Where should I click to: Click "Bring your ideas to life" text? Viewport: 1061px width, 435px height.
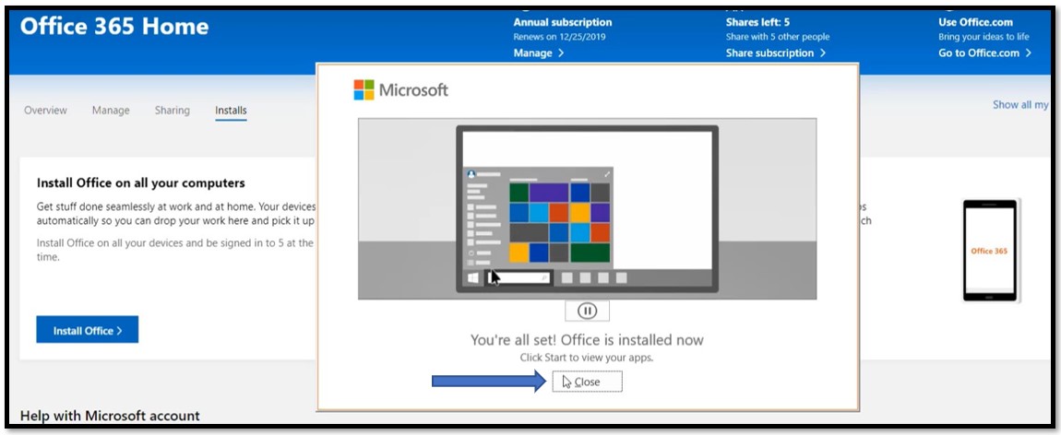[984, 37]
